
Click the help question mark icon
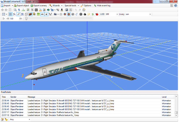176,5
